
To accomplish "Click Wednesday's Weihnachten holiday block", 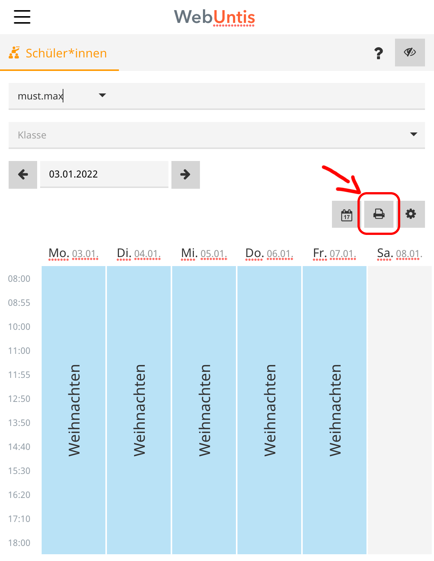I will coord(204,410).
